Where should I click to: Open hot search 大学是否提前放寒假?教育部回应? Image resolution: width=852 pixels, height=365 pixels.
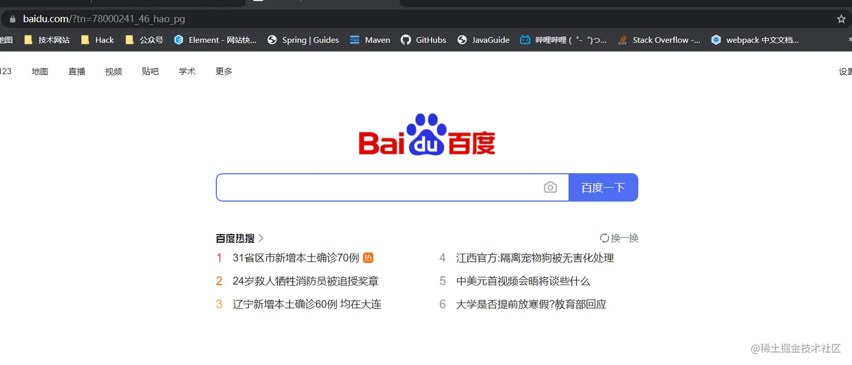tap(531, 304)
